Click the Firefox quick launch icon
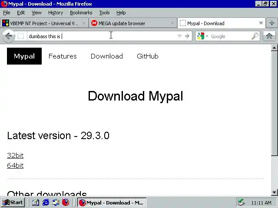Screen dimensions: 278x208 tap(66, 202)
